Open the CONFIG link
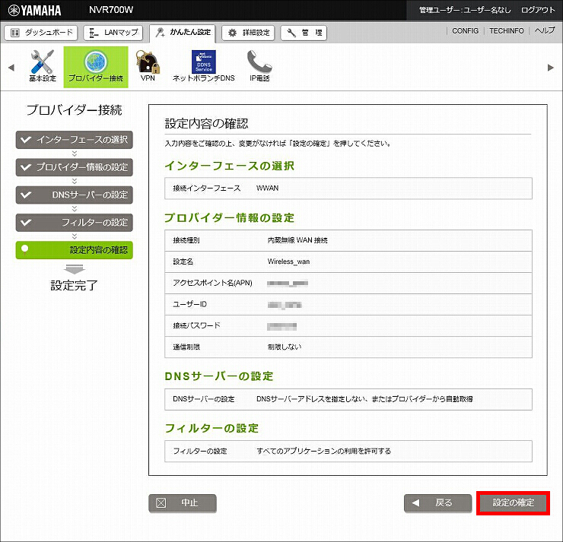This screenshot has height=542, width=563. pyautogui.click(x=465, y=31)
